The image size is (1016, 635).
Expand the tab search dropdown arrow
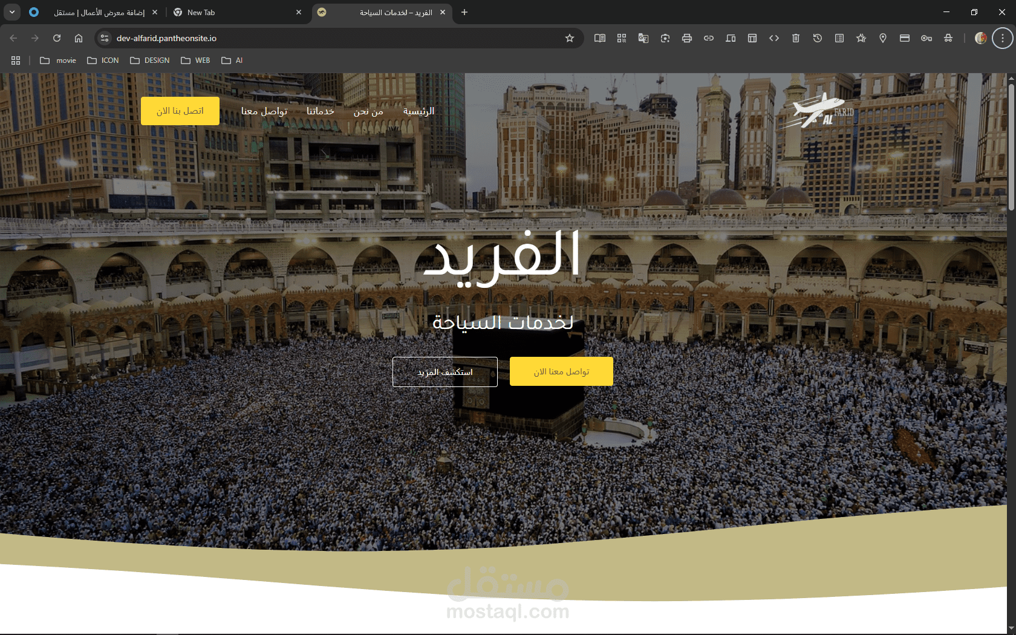(x=12, y=12)
